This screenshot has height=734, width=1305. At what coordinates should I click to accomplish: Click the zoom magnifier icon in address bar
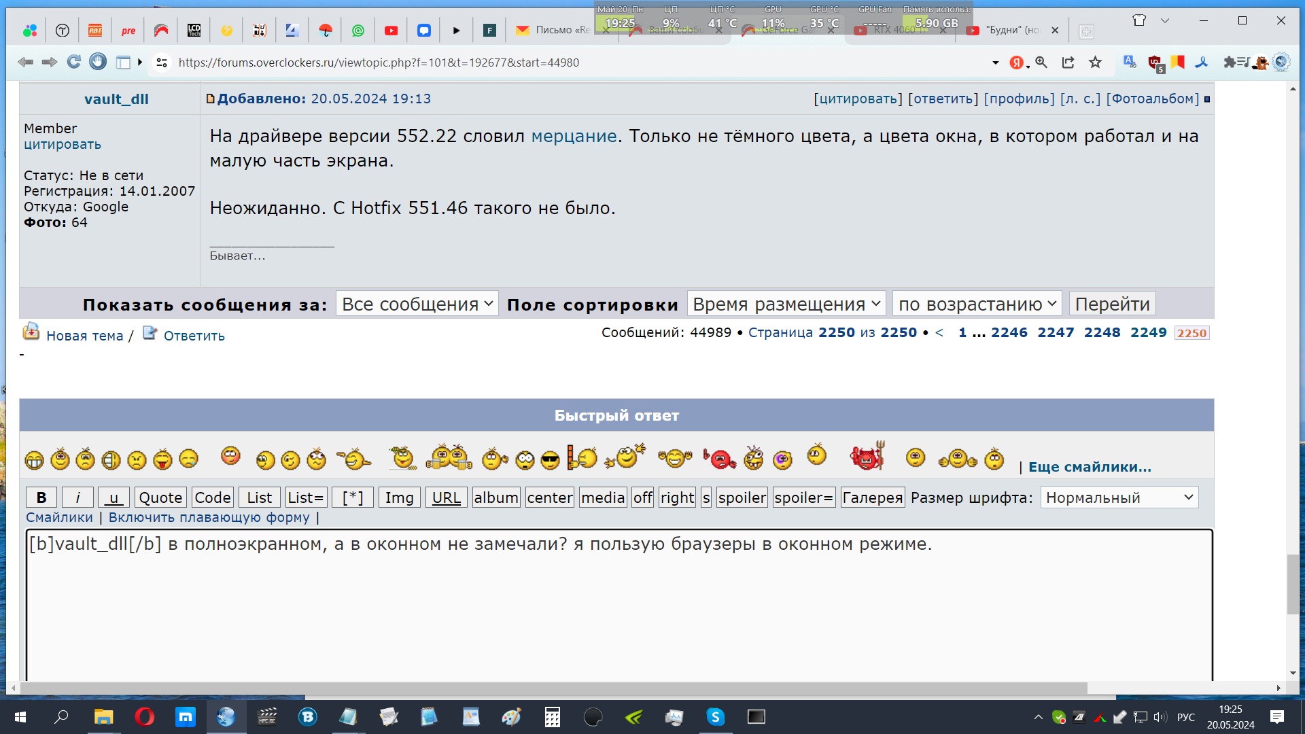pyautogui.click(x=1041, y=63)
